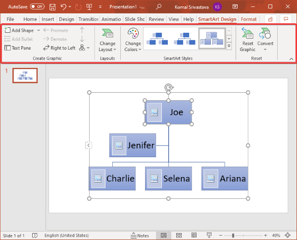Toggle the AutoSave switch
This screenshot has height=240, width=297.
tap(37, 7)
